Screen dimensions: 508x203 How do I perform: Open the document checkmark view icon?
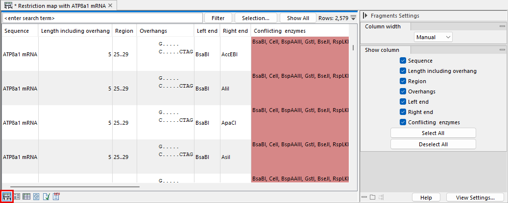[x=46, y=196]
